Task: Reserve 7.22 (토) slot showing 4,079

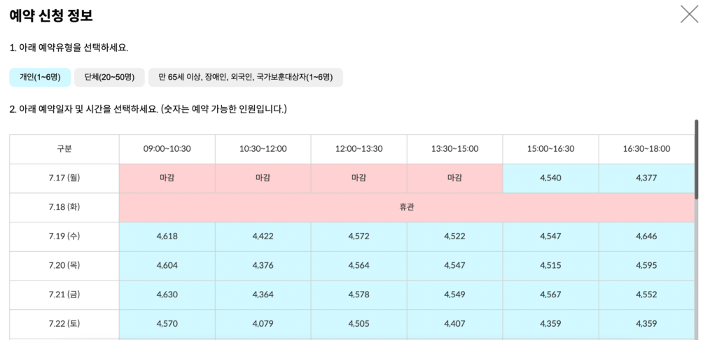Action: click(x=263, y=325)
